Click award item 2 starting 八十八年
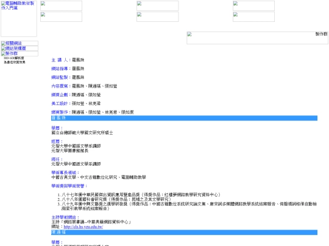Viewport: 329px width, 246px height. pos(116,199)
